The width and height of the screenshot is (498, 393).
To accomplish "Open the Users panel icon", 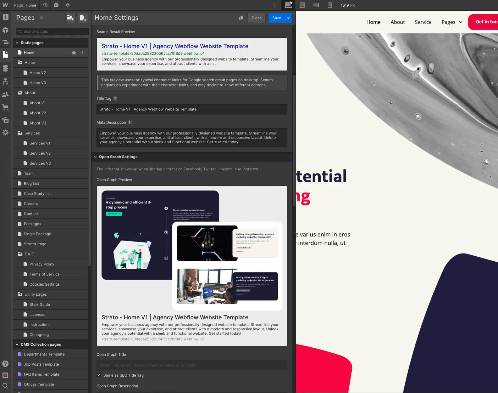I will coord(5,94).
